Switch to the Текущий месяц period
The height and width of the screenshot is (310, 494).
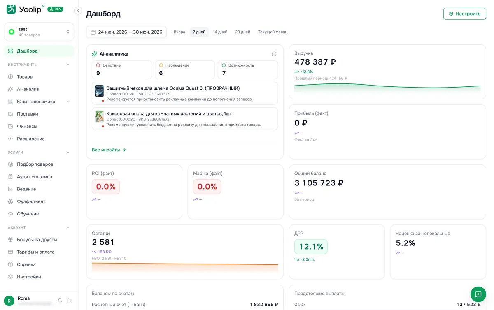pos(273,32)
